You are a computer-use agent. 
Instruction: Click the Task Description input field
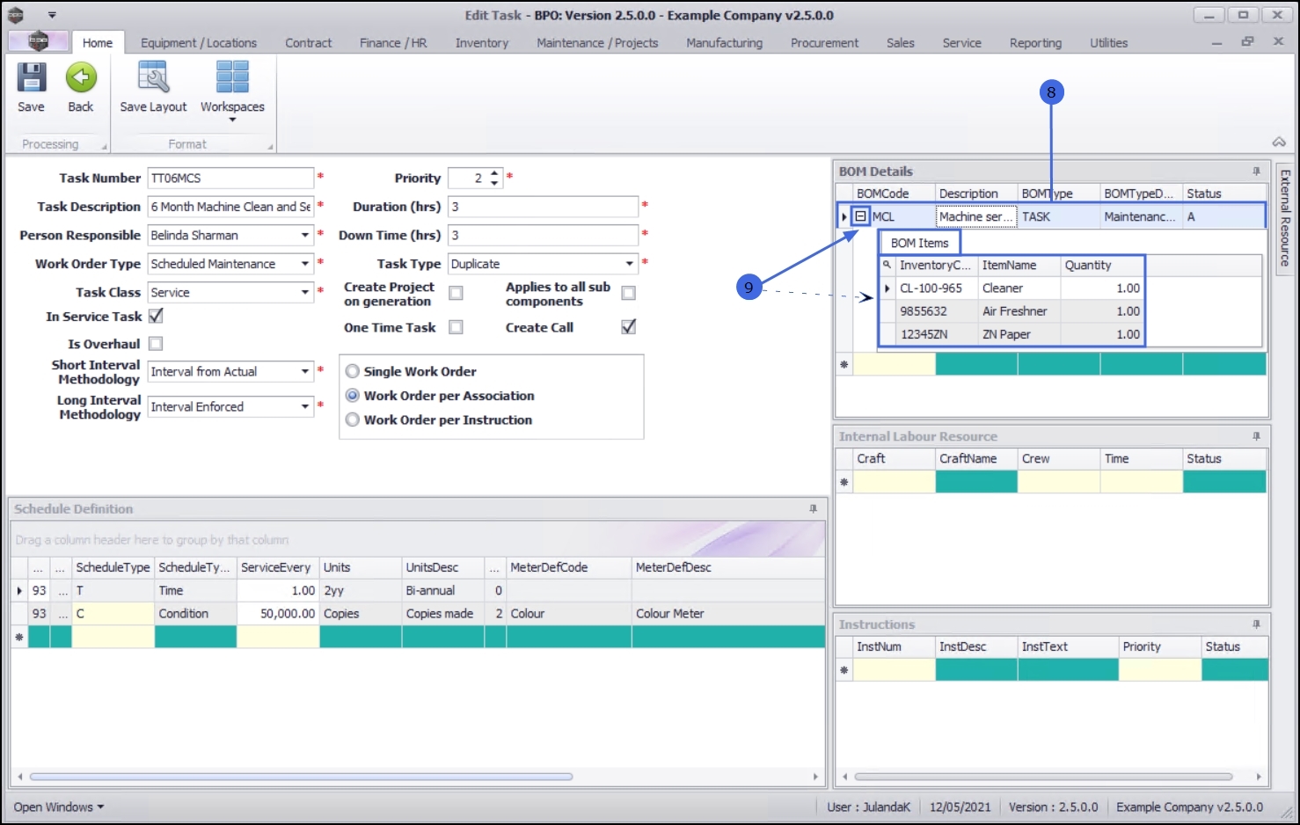[230, 207]
